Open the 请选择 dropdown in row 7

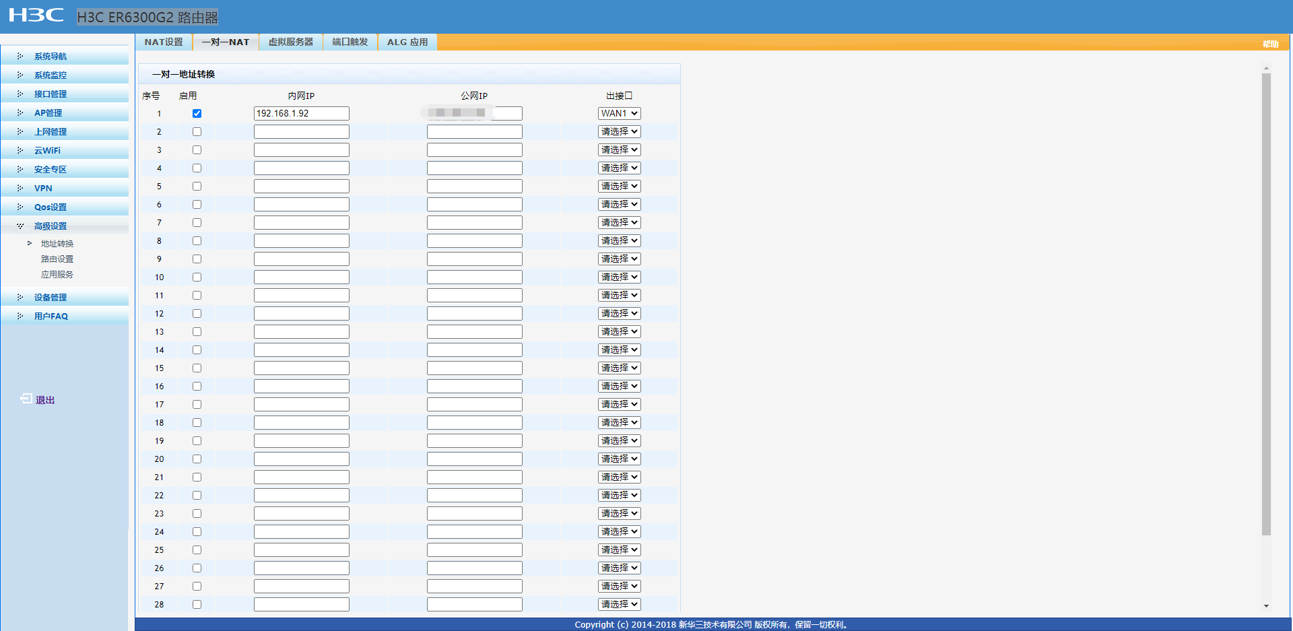click(620, 223)
